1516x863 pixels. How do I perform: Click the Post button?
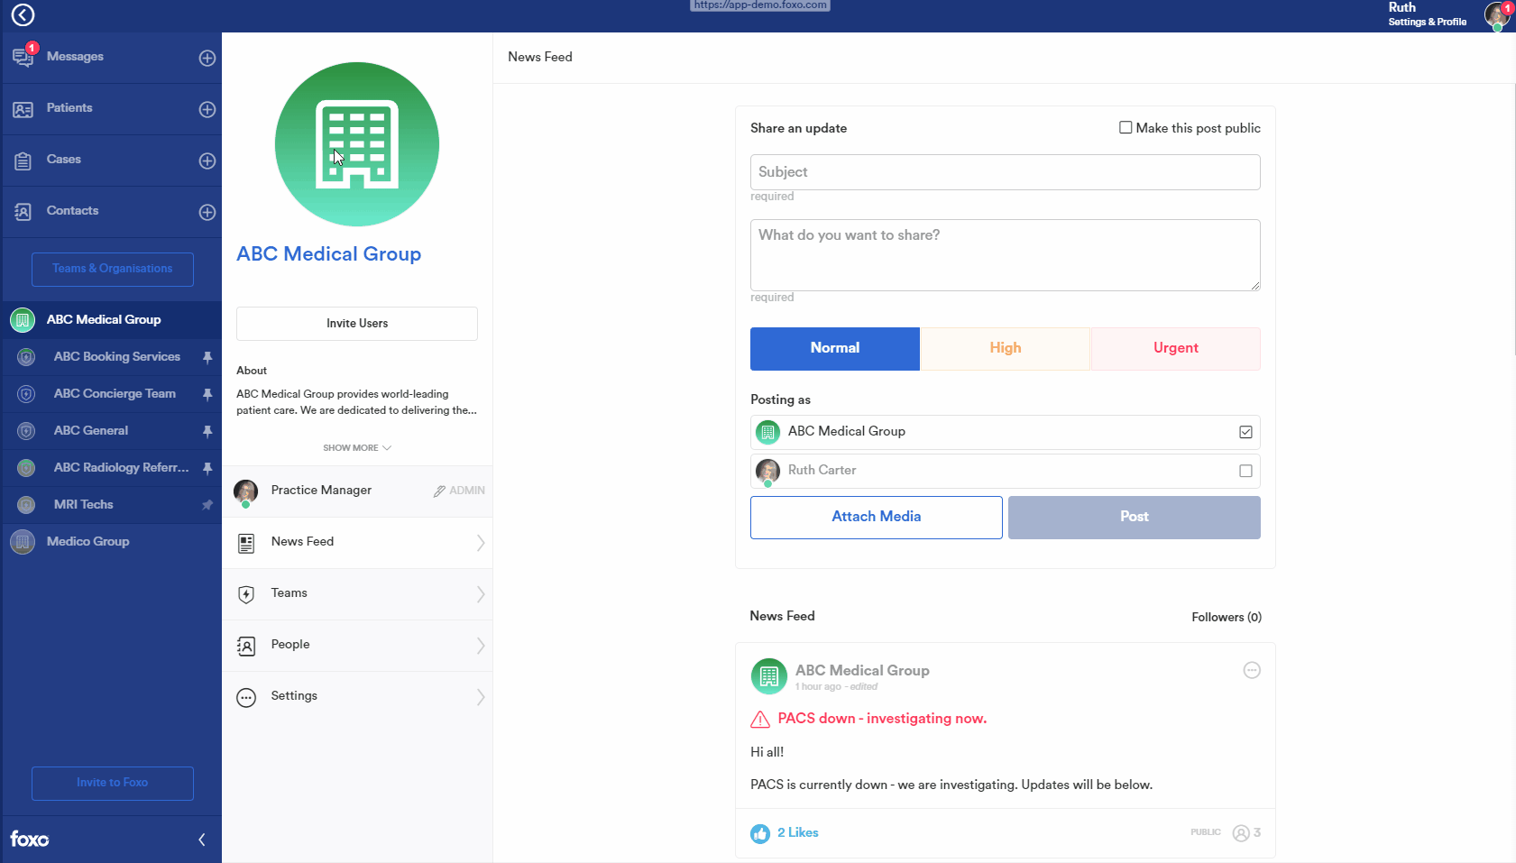[x=1135, y=518]
